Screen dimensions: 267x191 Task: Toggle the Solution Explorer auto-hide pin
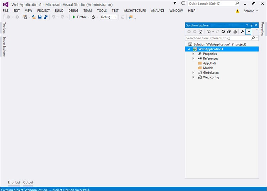pyautogui.click(x=252, y=25)
